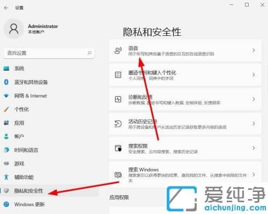
Task: Expand the 语音 row chevron
Action: point(254,50)
